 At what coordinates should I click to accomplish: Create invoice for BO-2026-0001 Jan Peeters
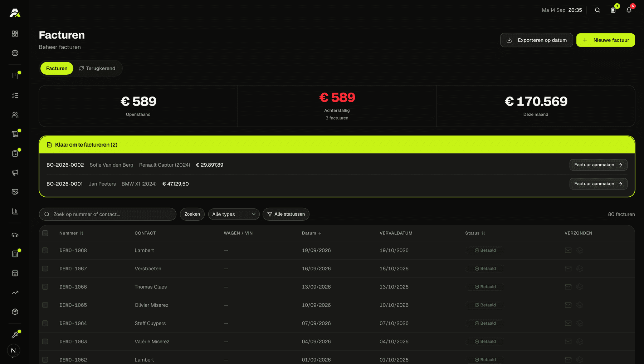599,184
